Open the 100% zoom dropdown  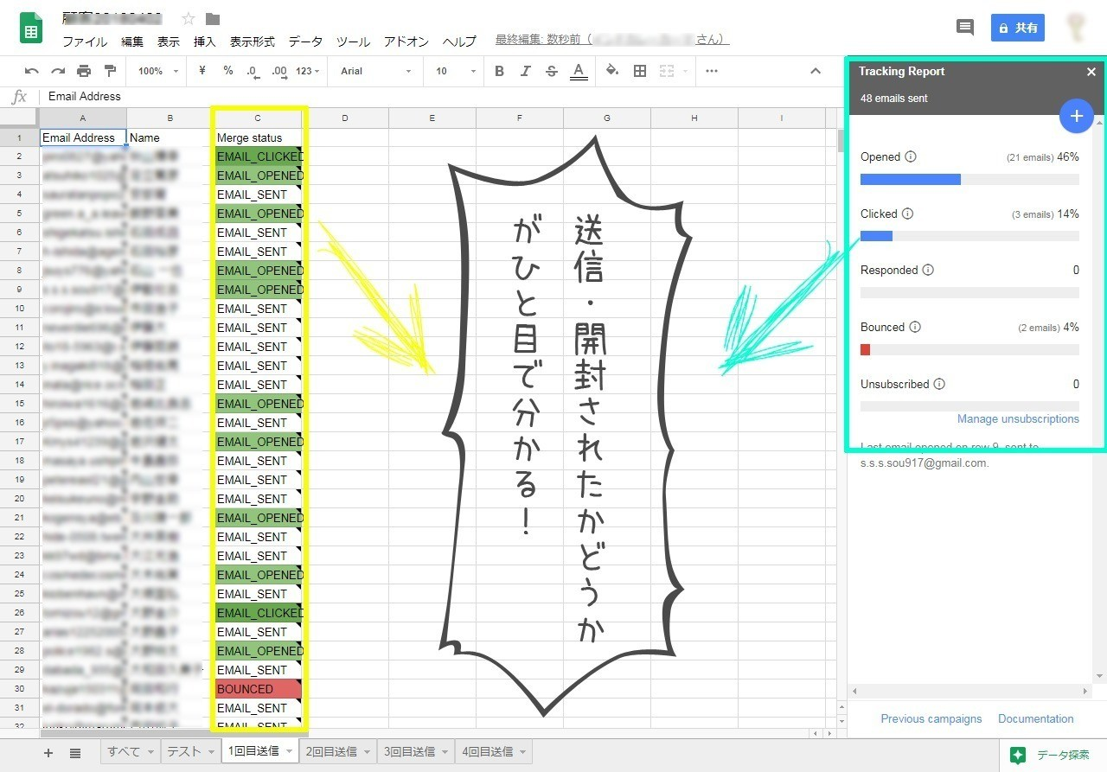pos(158,71)
